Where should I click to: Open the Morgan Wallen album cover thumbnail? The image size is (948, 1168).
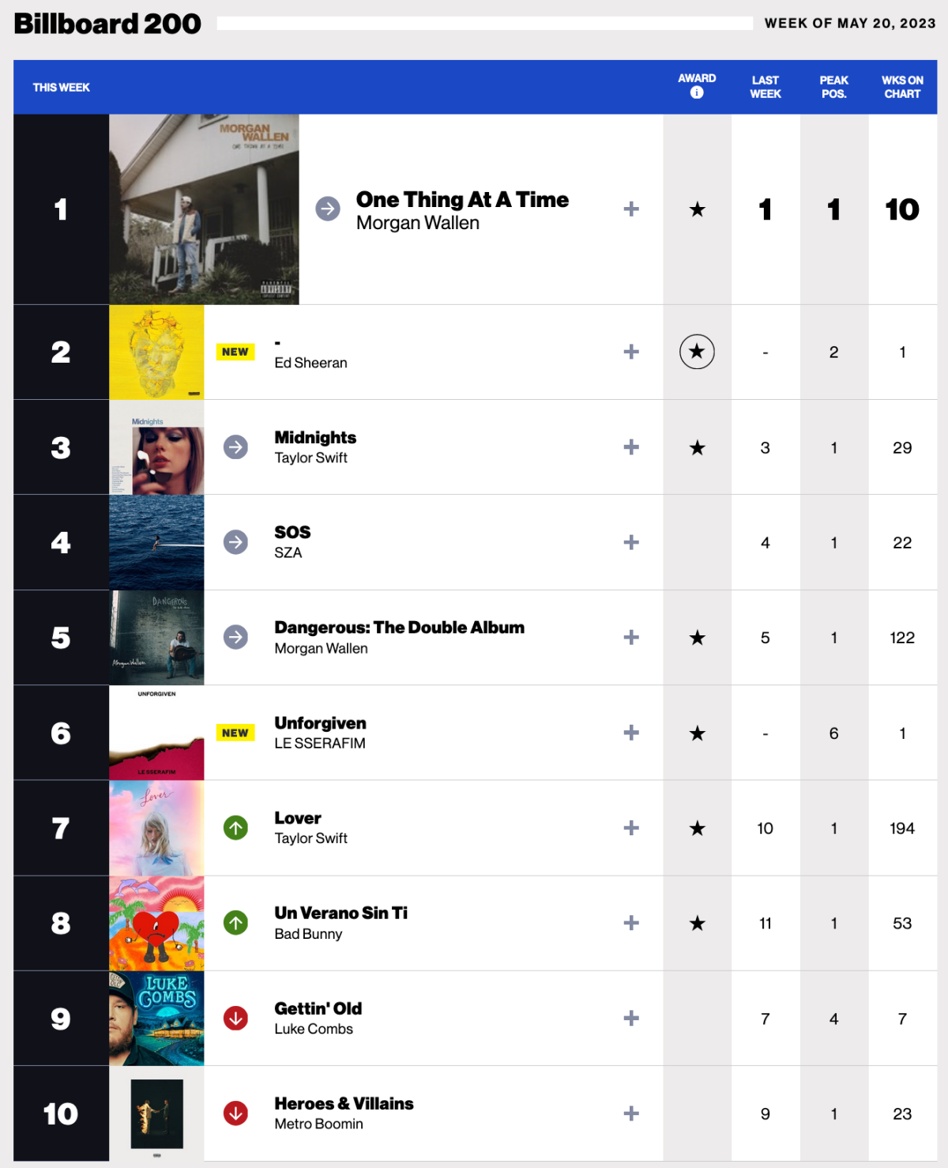204,209
